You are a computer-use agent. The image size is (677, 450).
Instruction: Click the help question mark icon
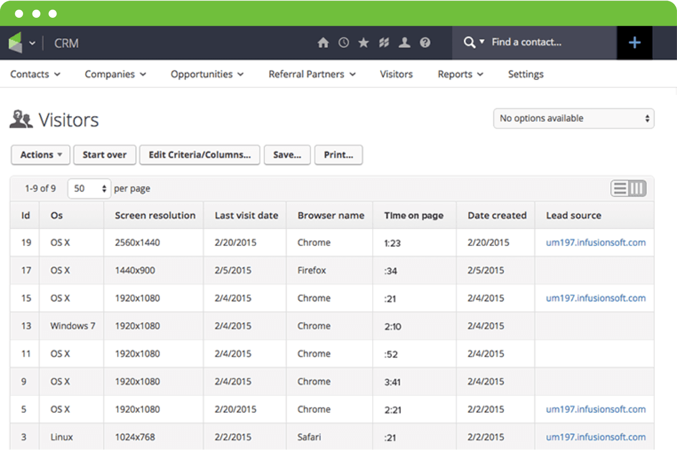coord(425,43)
